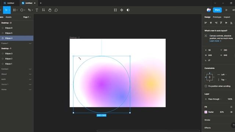Align selection to left
This screenshot has height=132, width=235.
pos(206,23)
